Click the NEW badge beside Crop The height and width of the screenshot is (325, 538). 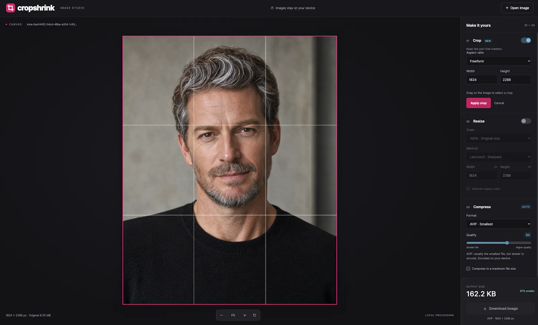pyautogui.click(x=488, y=41)
